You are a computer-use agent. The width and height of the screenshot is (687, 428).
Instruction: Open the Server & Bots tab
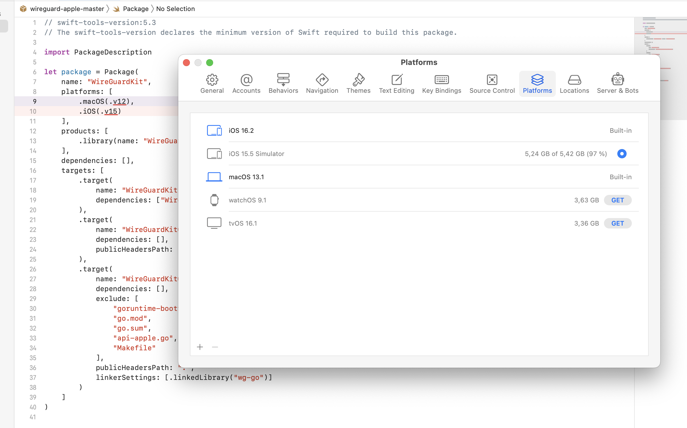pos(617,84)
